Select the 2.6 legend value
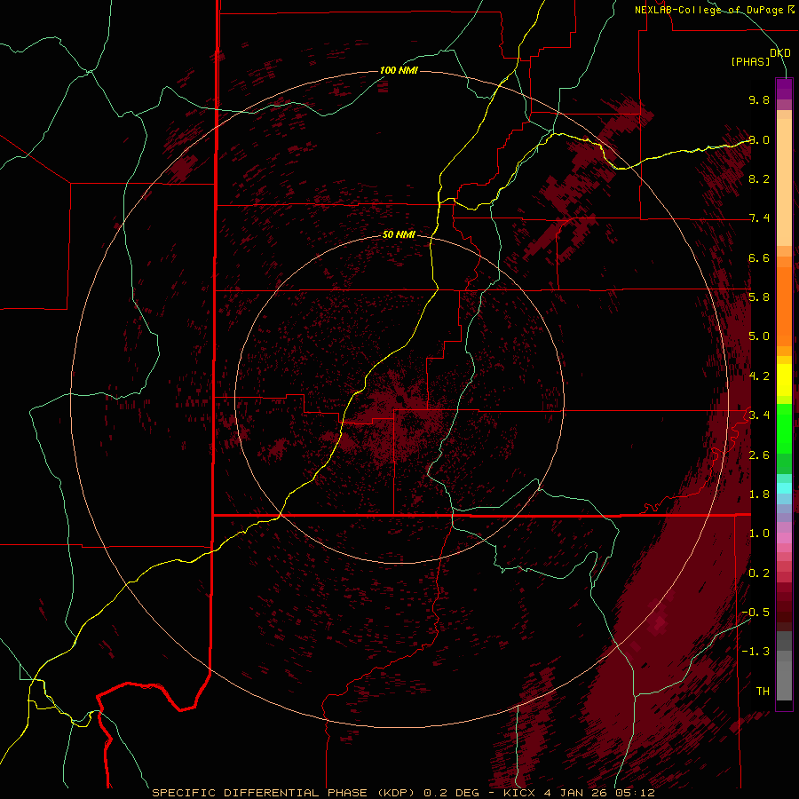This screenshot has width=799, height=799. 759,455
